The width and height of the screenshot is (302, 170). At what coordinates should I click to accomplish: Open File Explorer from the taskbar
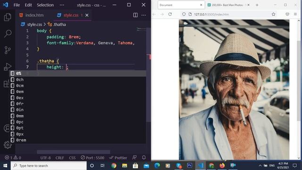[x=125, y=166]
